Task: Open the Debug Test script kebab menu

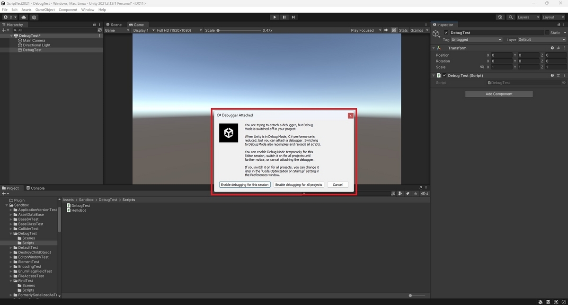Action: (x=564, y=76)
